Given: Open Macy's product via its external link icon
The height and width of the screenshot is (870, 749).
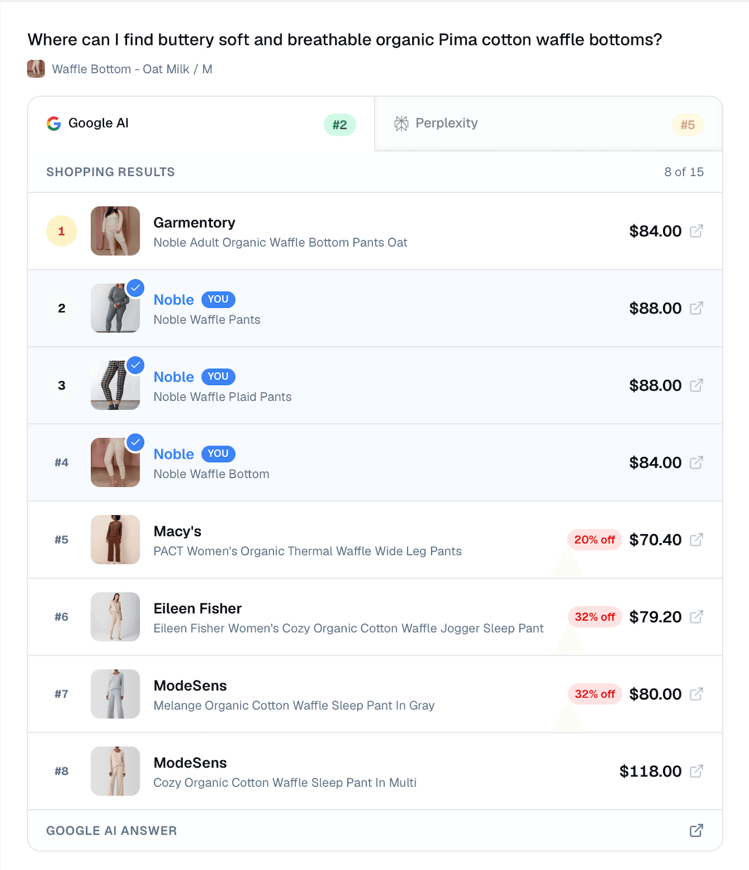Looking at the screenshot, I should pyautogui.click(x=697, y=540).
